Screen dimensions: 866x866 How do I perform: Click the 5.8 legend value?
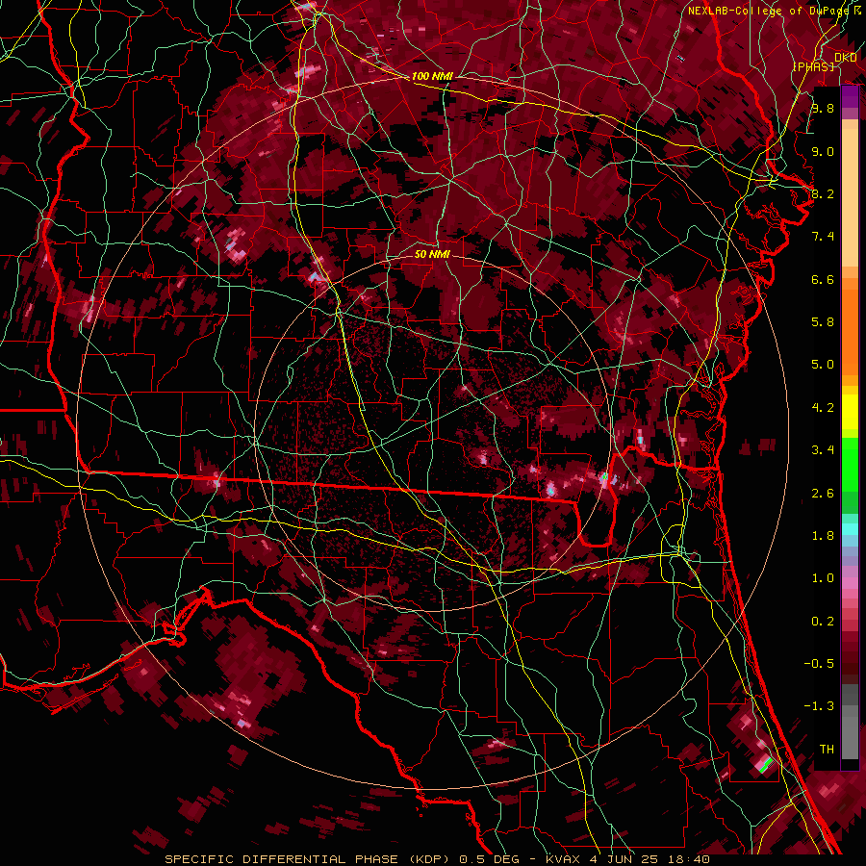823,322
